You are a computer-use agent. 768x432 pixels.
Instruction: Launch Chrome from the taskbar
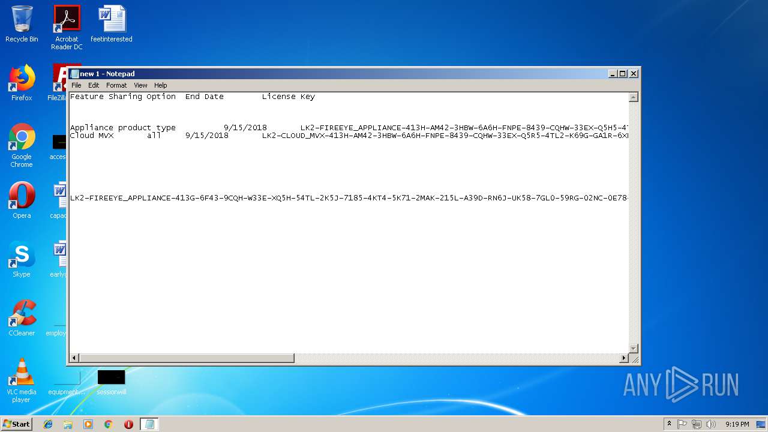pos(109,424)
